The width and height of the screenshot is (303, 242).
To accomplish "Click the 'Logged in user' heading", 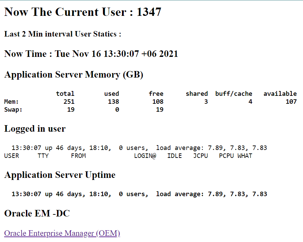I will coord(35,129).
